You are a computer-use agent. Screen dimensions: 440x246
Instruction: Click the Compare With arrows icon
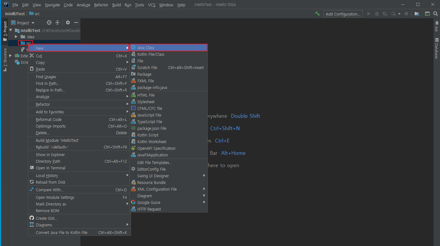click(32, 190)
